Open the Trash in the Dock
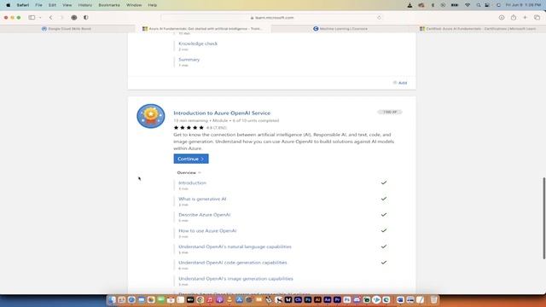 [434, 299]
